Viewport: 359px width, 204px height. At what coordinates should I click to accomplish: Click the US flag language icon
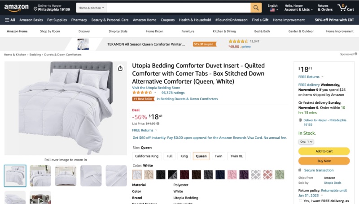point(272,10)
